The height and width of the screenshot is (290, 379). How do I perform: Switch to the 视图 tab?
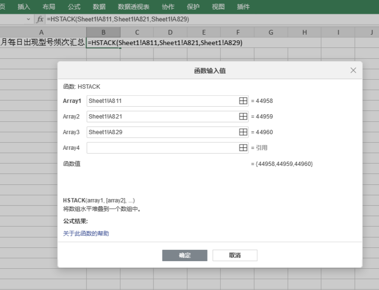click(218, 7)
